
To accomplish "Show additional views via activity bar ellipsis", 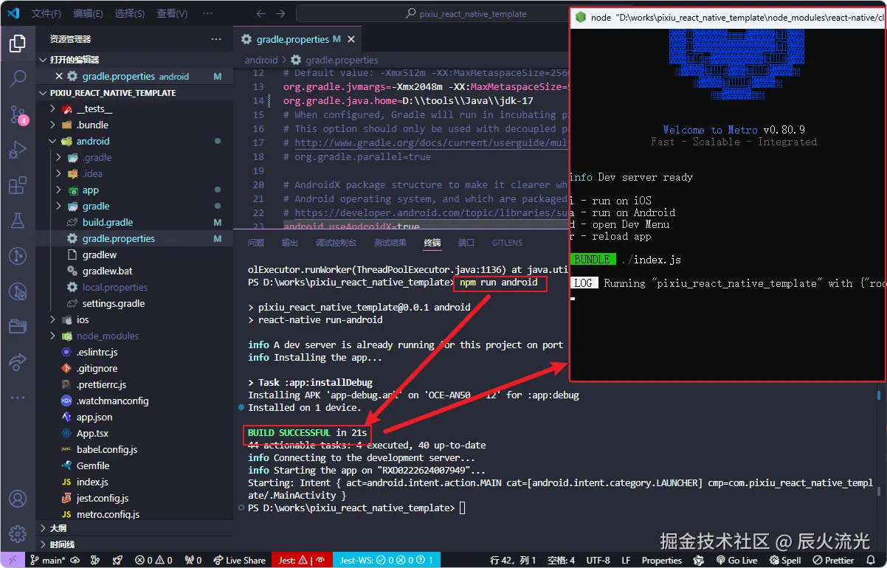I will click(18, 398).
